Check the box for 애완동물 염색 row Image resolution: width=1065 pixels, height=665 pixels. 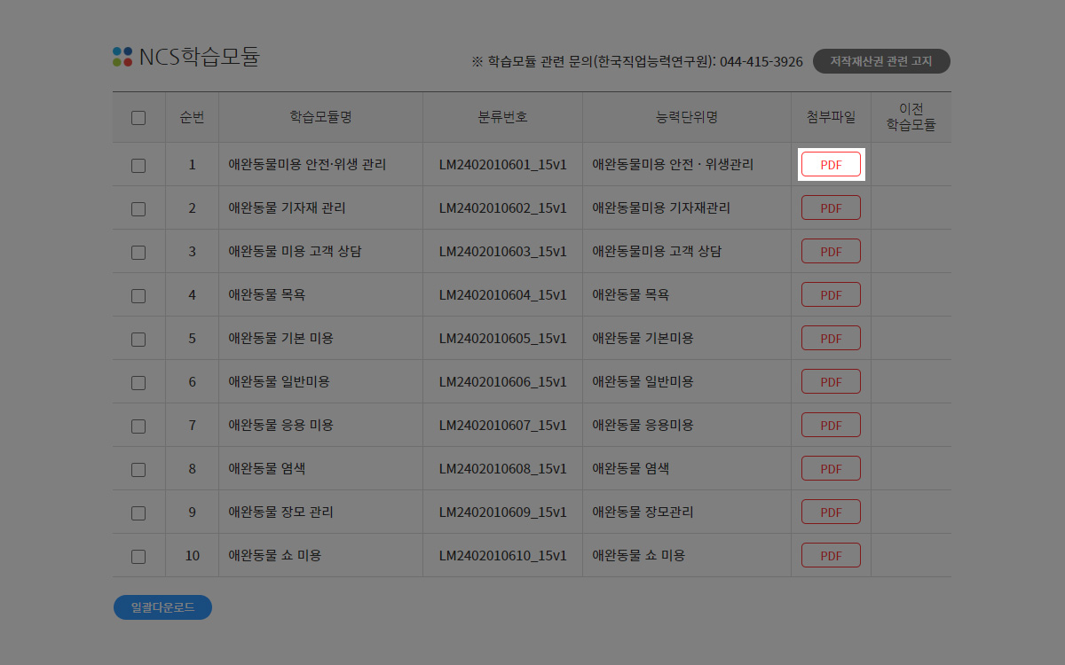pyautogui.click(x=138, y=470)
